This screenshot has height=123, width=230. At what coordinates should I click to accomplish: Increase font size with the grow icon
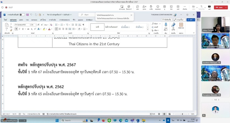coord(39,25)
